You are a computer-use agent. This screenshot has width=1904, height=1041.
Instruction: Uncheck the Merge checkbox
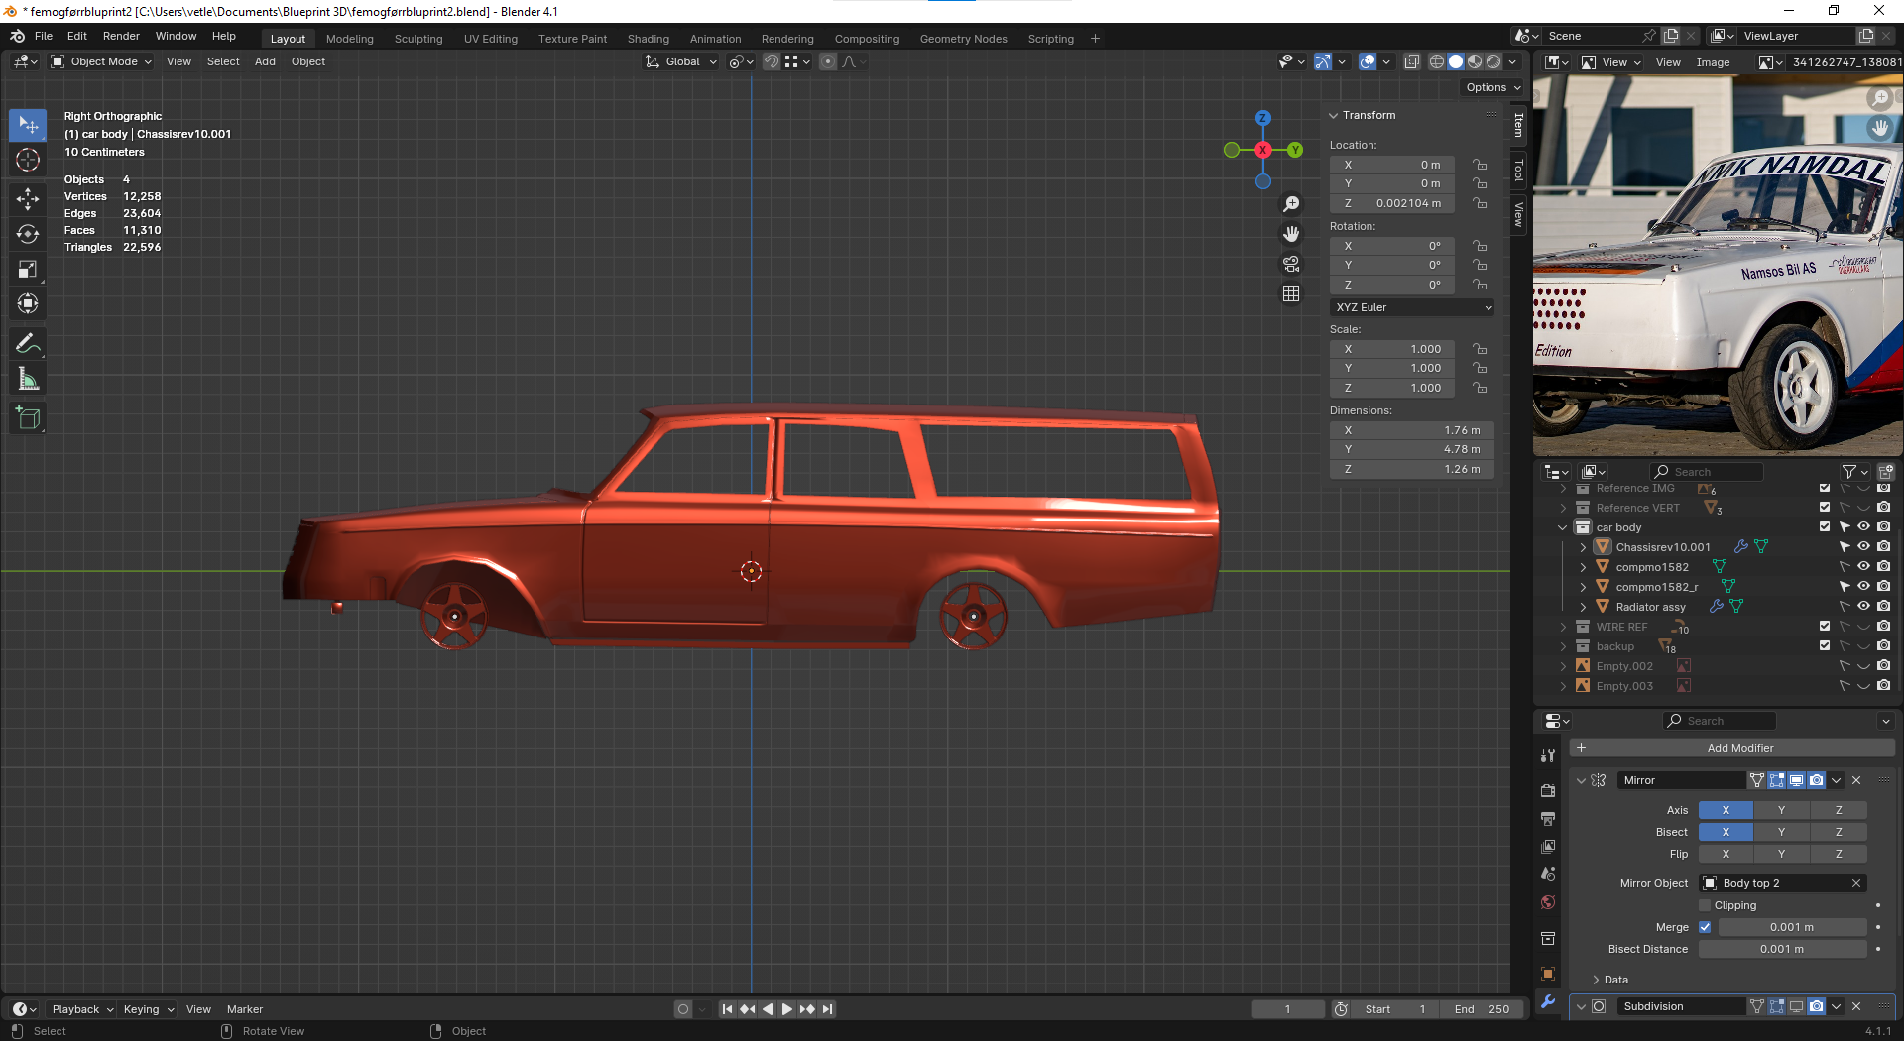[1705, 927]
